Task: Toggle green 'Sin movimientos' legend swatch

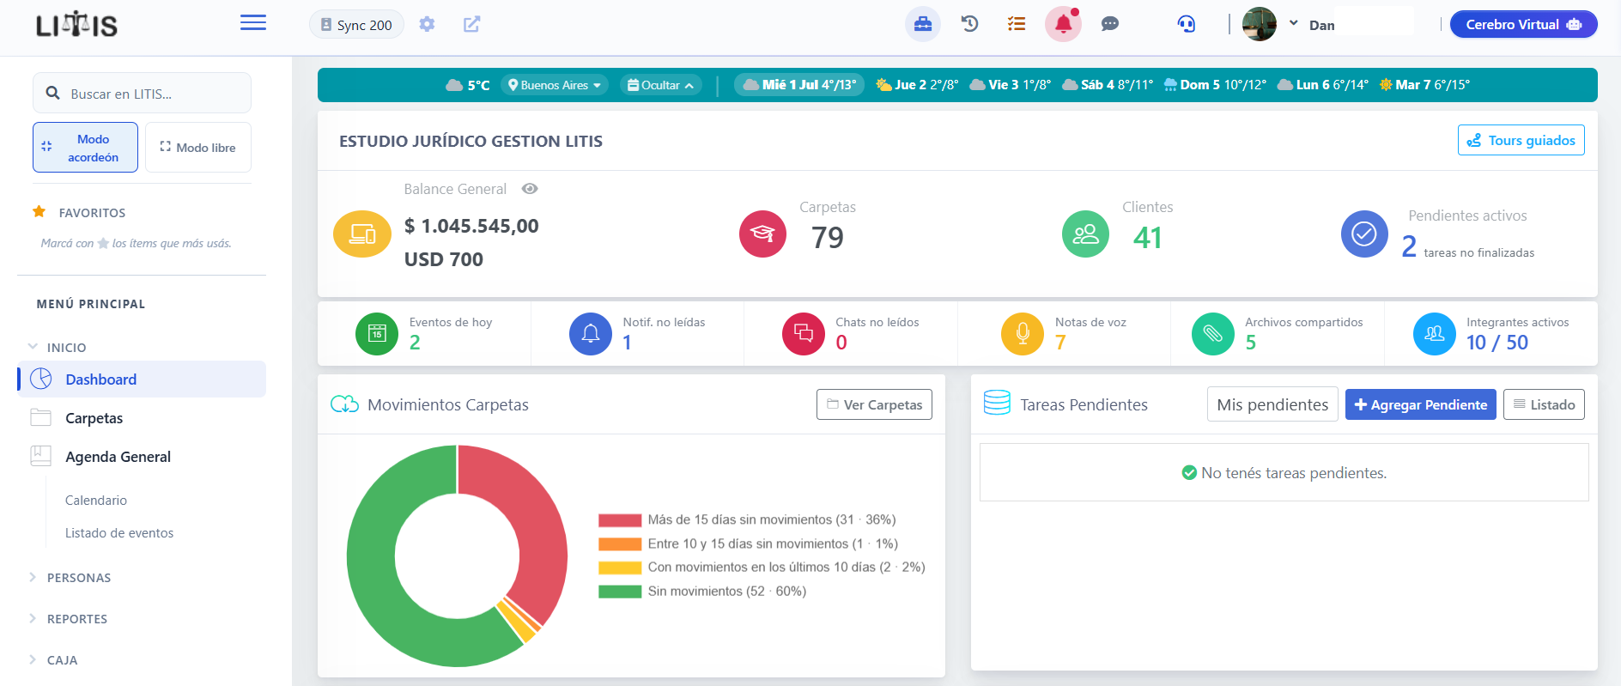Action: click(x=620, y=592)
